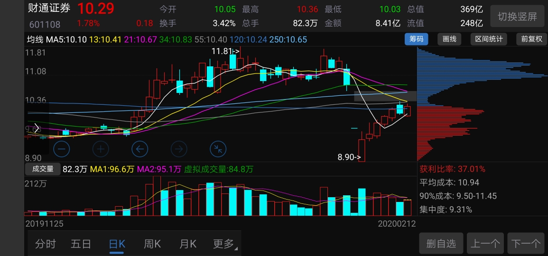Tap the MA1:96.6万 volume average
This screenshot has height=256, width=548.
point(112,169)
